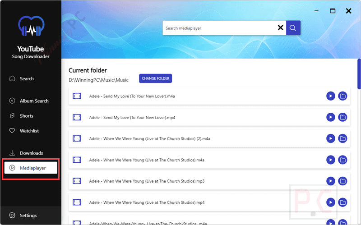Maximize the application window
Screen dimensions: 361x225
pyautogui.click(x=333, y=11)
